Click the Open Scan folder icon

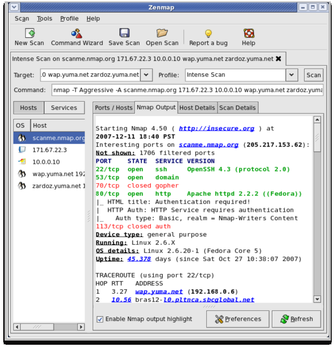[x=162, y=33]
